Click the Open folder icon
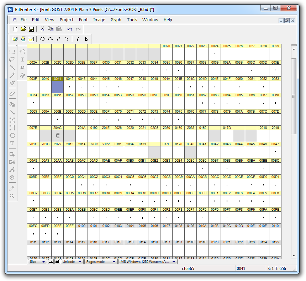Image resolution: width=306 pixels, height=281 pixels. pyautogui.click(x=23, y=29)
